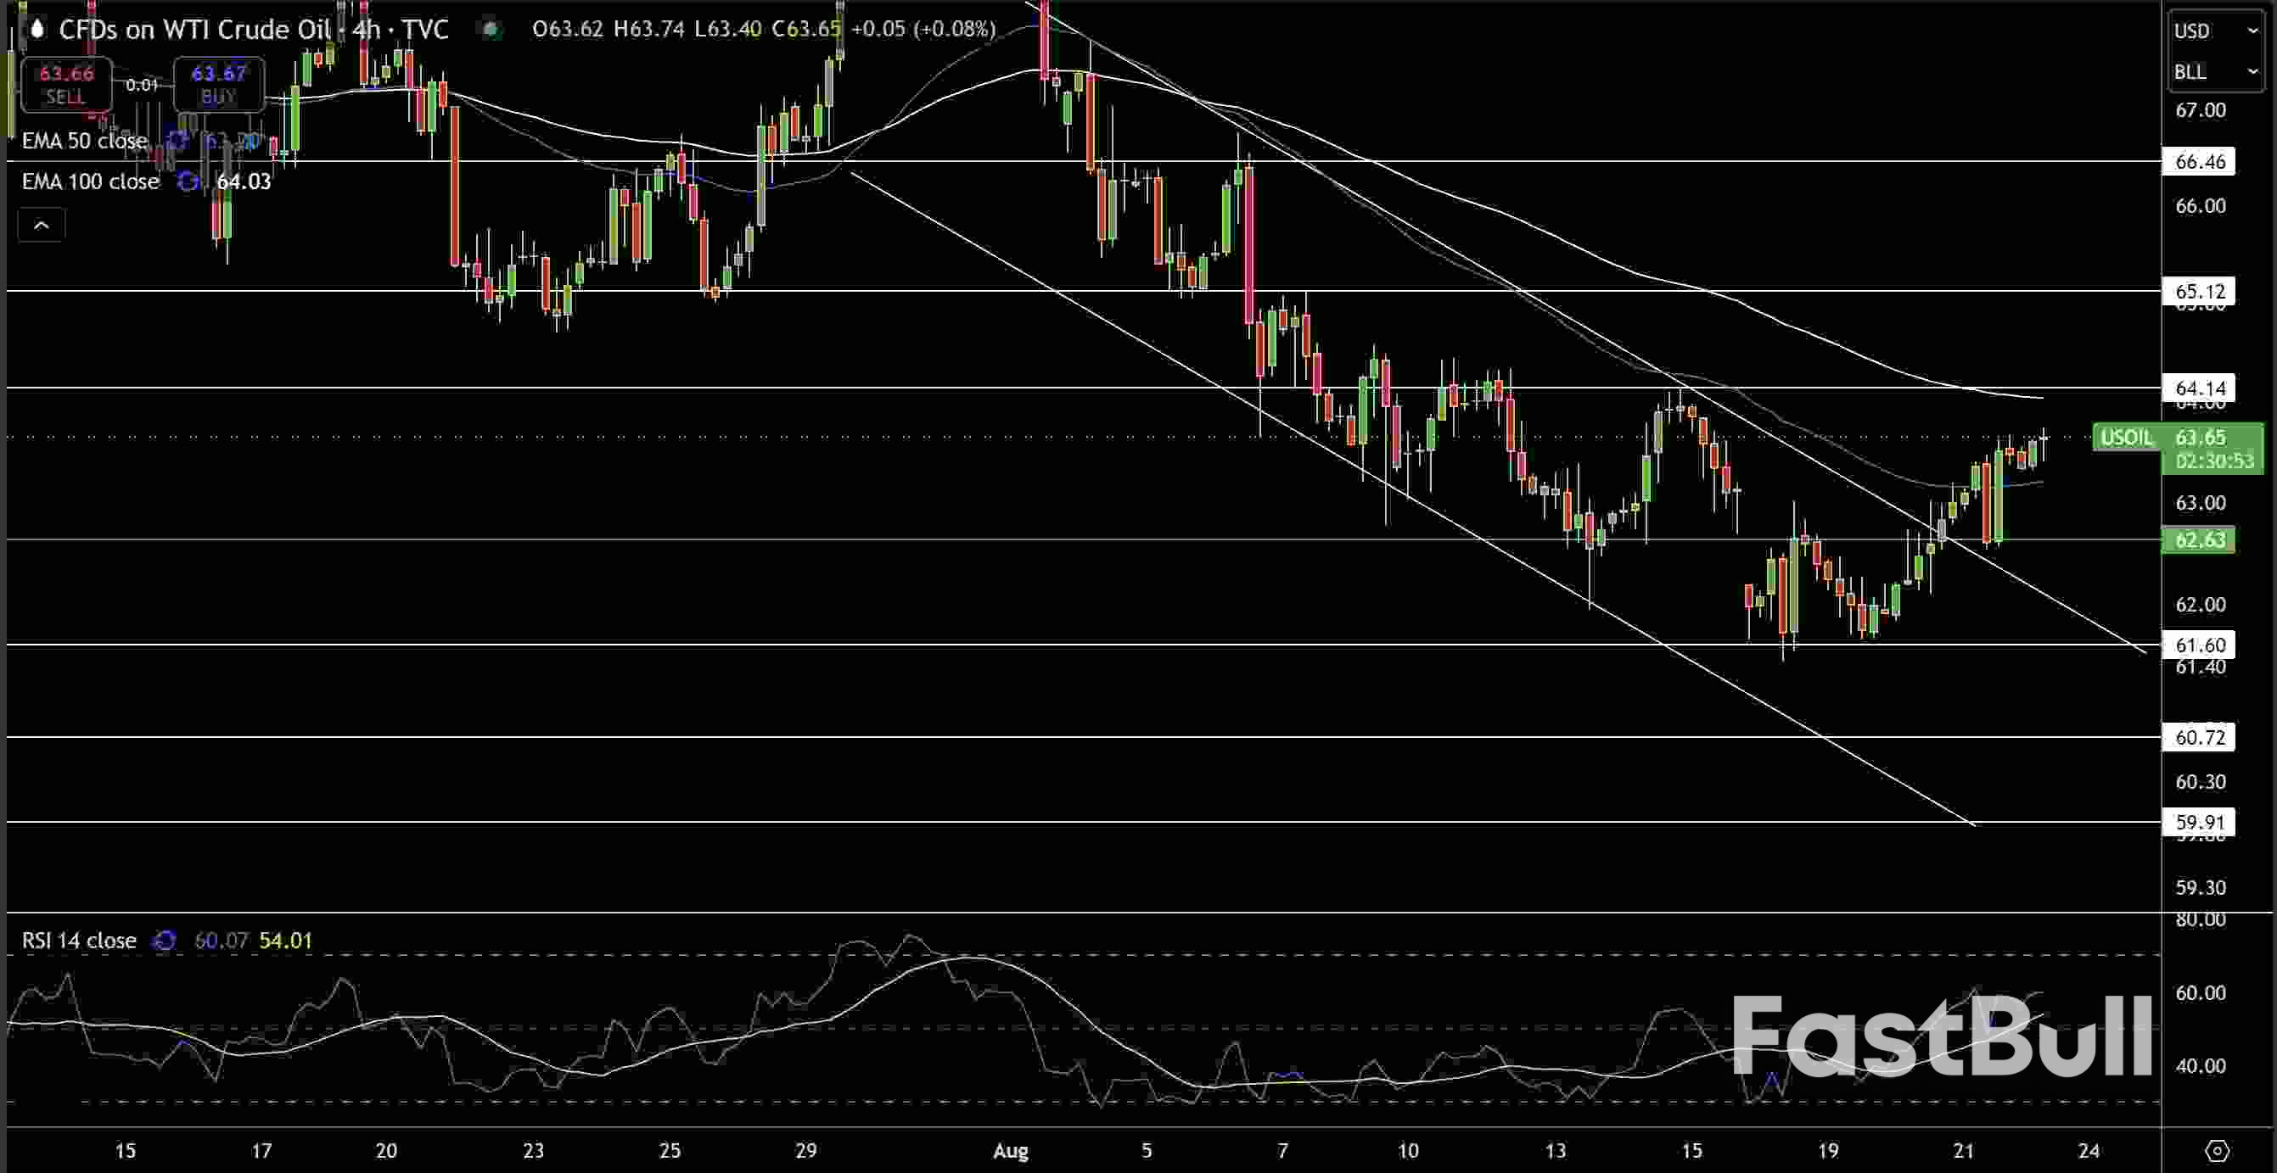Collapse the indicator legend with the chevron
The height and width of the screenshot is (1173, 2277).
[x=41, y=225]
